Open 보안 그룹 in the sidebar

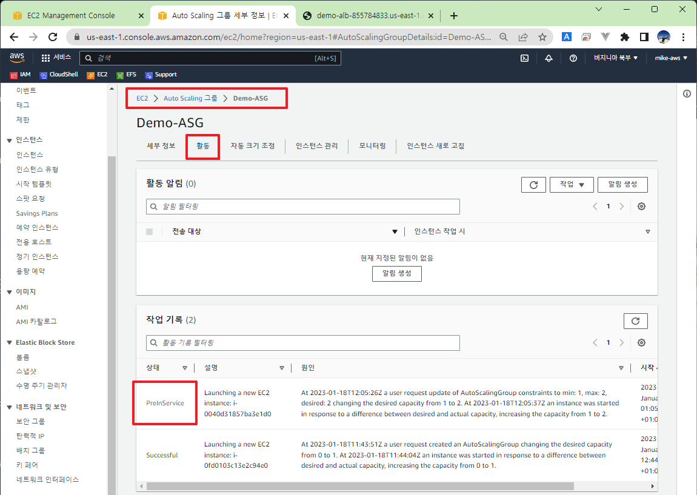pos(30,421)
